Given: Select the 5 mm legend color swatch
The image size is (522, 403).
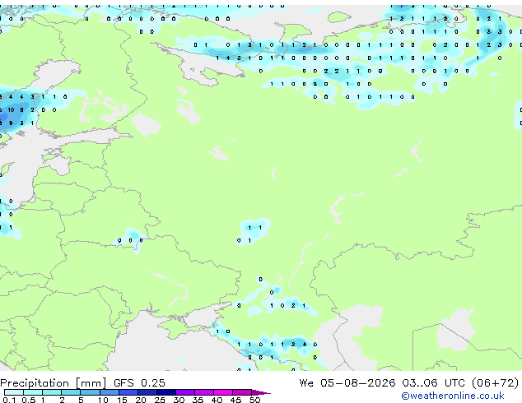Looking at the screenshot, I should (x=91, y=392).
